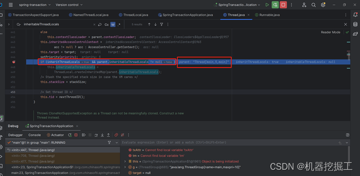Switch to the Runnable.java tab
The image size is (360, 176).
pos(268,15)
